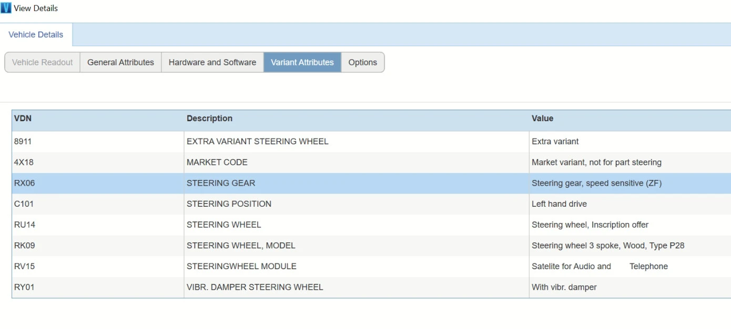Go to the Options tab

click(362, 62)
